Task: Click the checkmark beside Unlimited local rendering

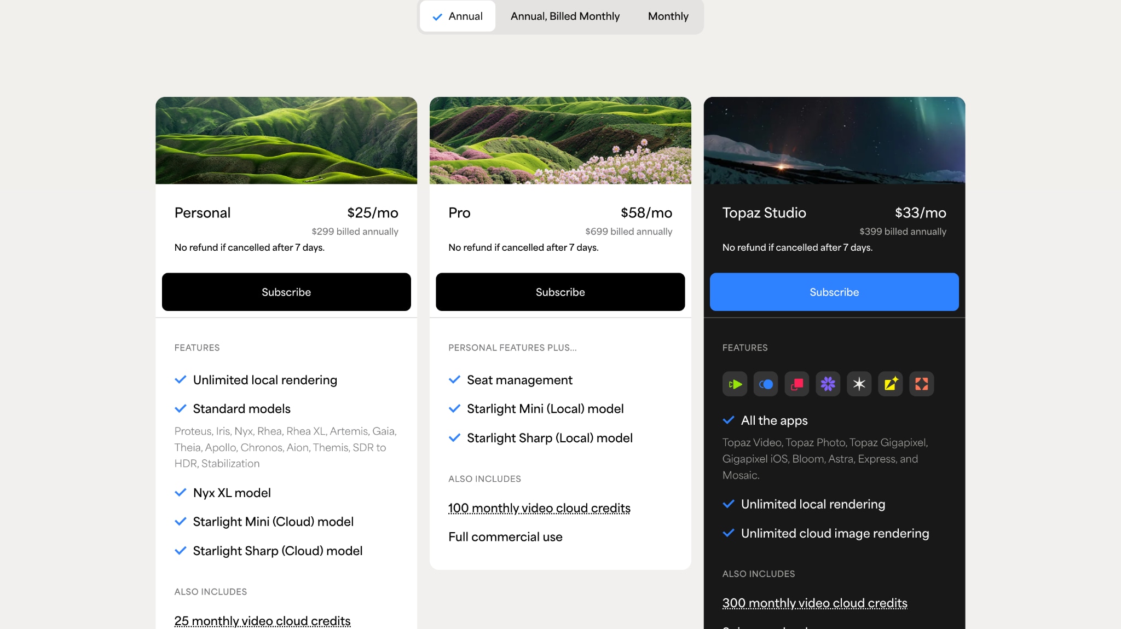Action: point(181,379)
